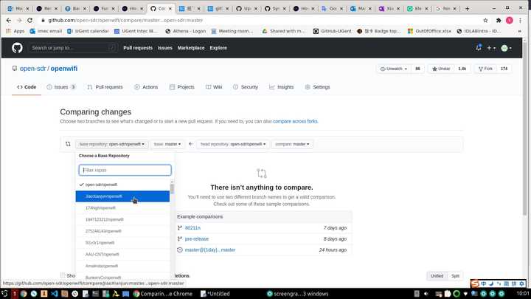The height and width of the screenshot is (299, 531).
Task: Go to Marketplace
Action: click(191, 48)
